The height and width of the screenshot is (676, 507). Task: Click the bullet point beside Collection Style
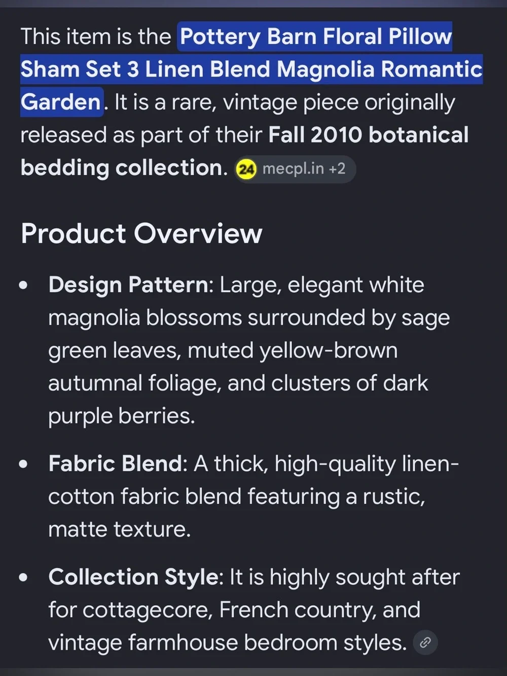23,577
